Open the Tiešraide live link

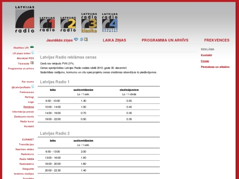click(x=24, y=64)
